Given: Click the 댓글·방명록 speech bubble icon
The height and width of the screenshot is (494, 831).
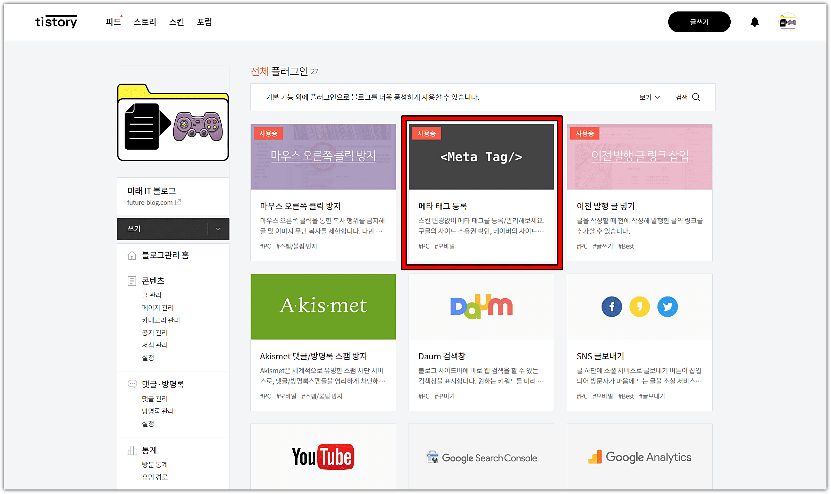Looking at the screenshot, I should [x=132, y=384].
